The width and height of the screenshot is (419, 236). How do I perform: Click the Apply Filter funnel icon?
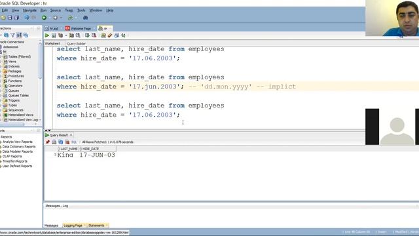pos(12,35)
